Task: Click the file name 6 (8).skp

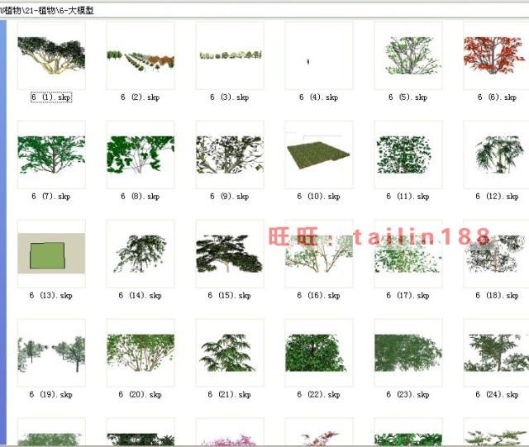Action: (141, 197)
